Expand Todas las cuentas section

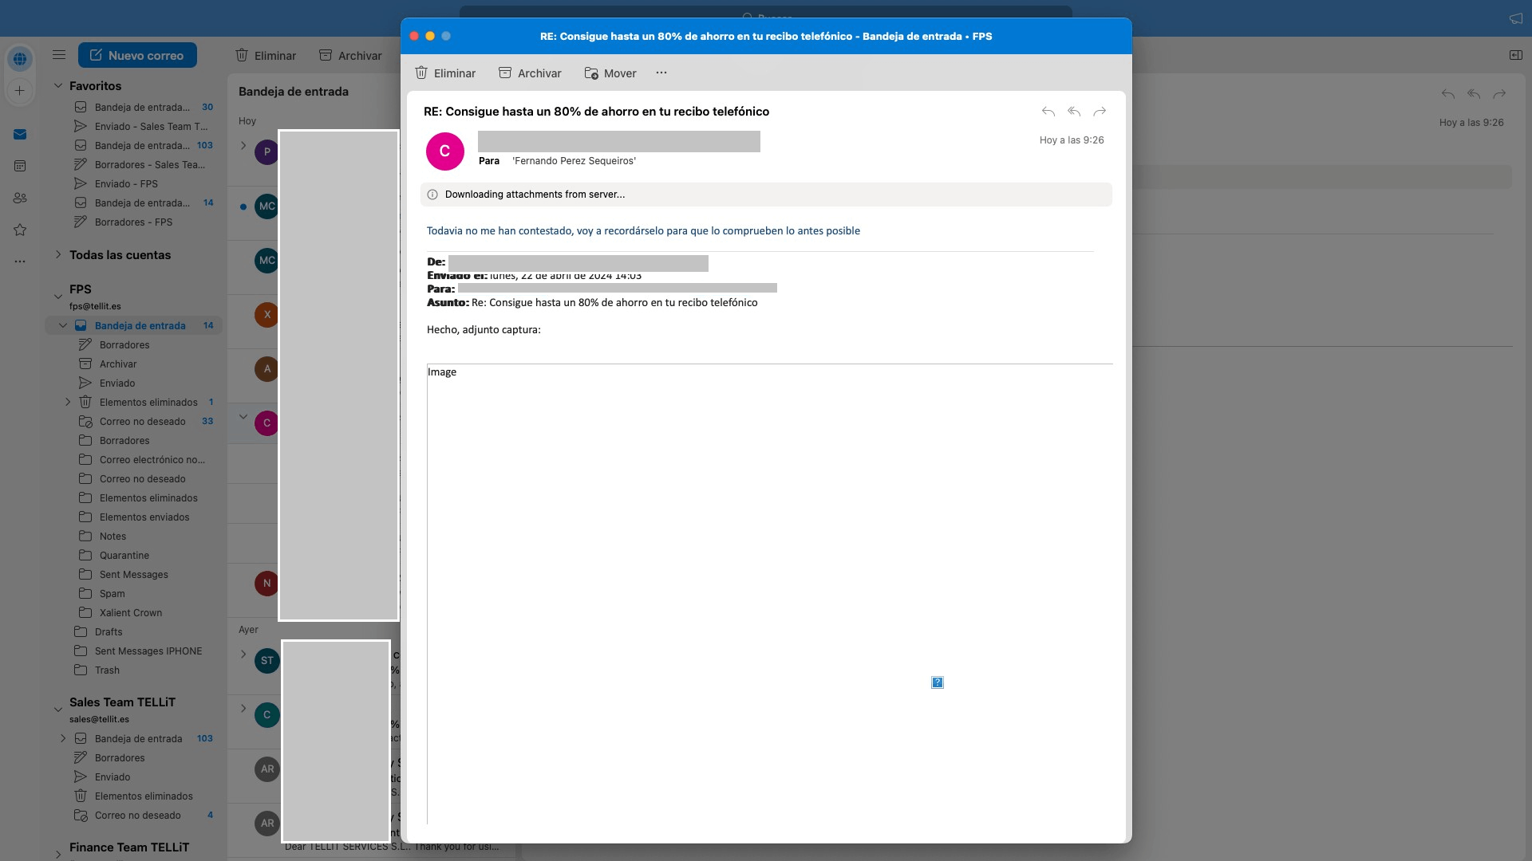[57, 255]
